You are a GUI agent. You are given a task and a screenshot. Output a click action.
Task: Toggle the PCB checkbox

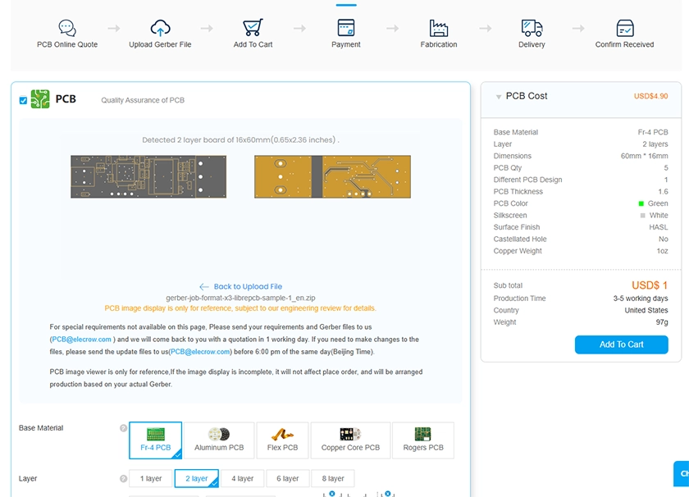pos(23,101)
